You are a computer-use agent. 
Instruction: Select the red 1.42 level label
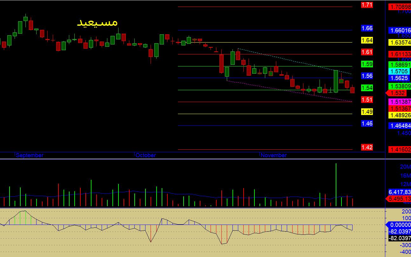click(x=367, y=147)
